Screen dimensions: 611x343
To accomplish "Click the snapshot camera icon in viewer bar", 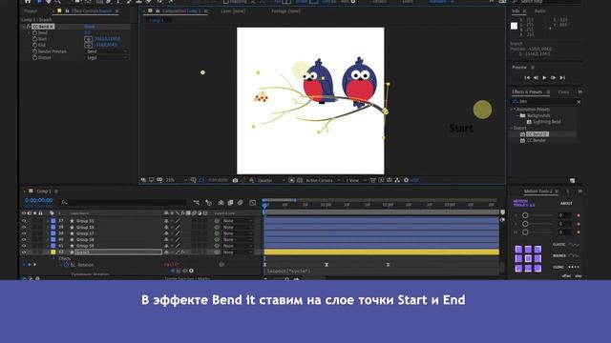I will [x=235, y=180].
